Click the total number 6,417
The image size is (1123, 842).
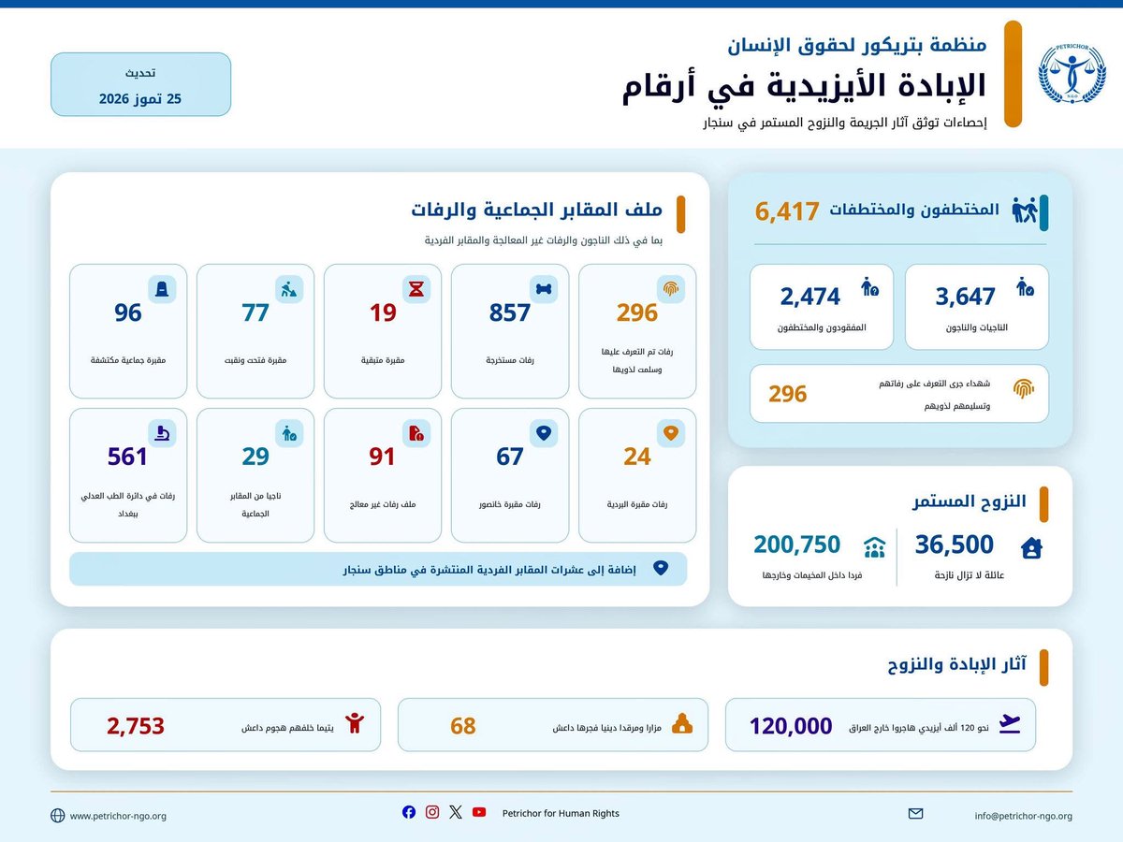click(787, 211)
